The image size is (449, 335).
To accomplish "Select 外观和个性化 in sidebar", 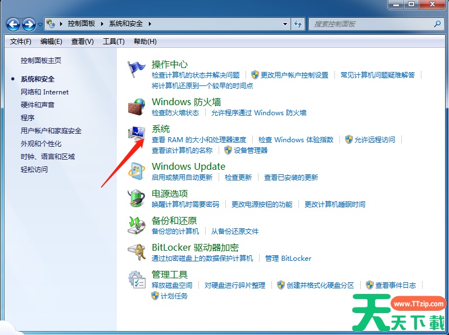I will (x=41, y=144).
